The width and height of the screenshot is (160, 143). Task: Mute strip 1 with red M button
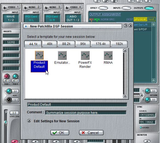coord(15,141)
